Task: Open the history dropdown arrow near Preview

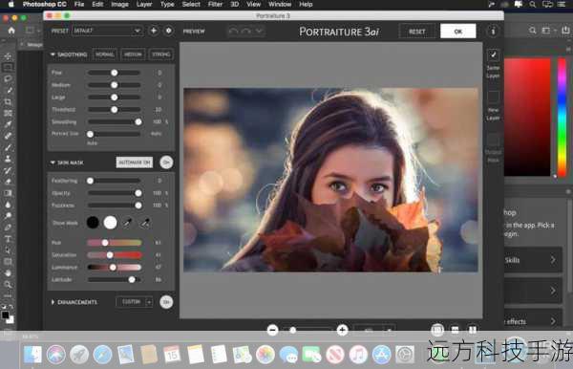Action: [259, 32]
